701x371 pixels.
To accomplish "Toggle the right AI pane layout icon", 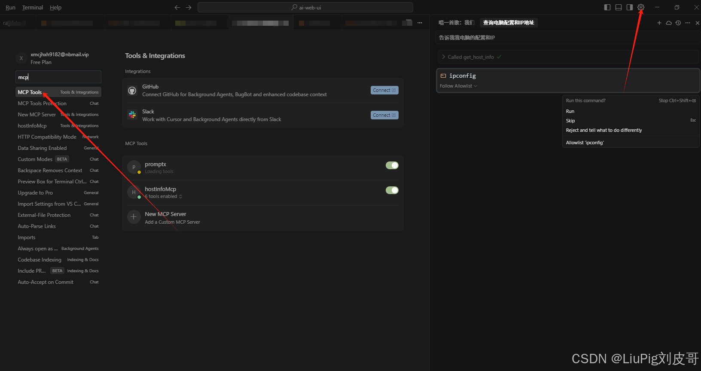I will (630, 7).
